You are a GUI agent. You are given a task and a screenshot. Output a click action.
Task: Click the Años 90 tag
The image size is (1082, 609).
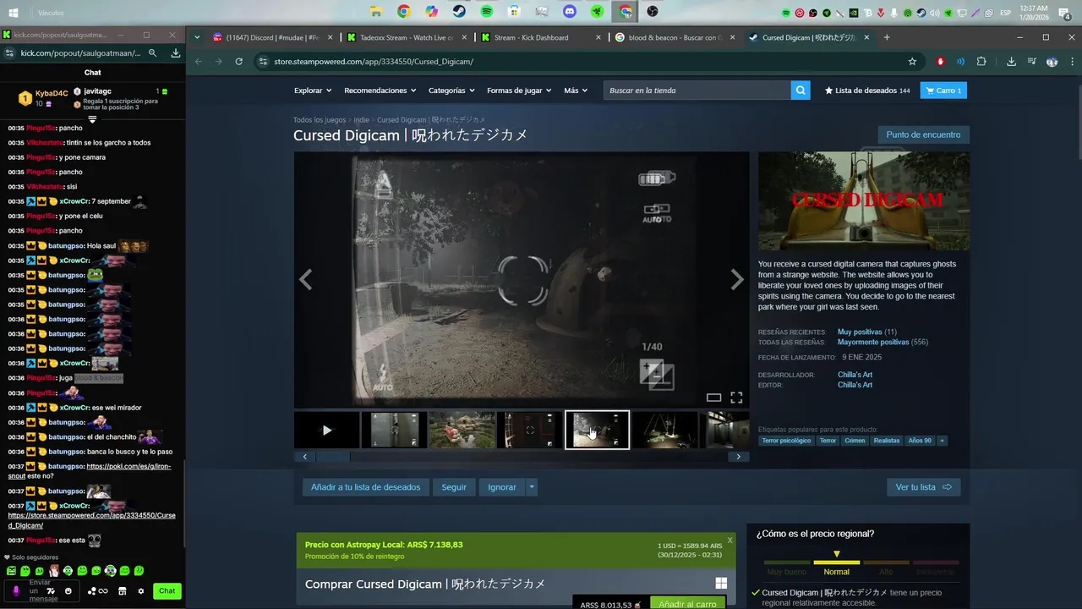pyautogui.click(x=920, y=441)
